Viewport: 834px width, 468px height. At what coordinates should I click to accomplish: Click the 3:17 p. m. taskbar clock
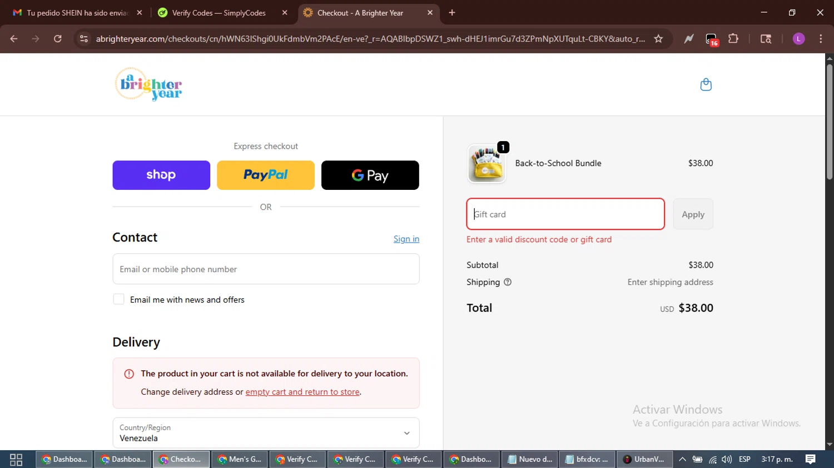pos(777,459)
